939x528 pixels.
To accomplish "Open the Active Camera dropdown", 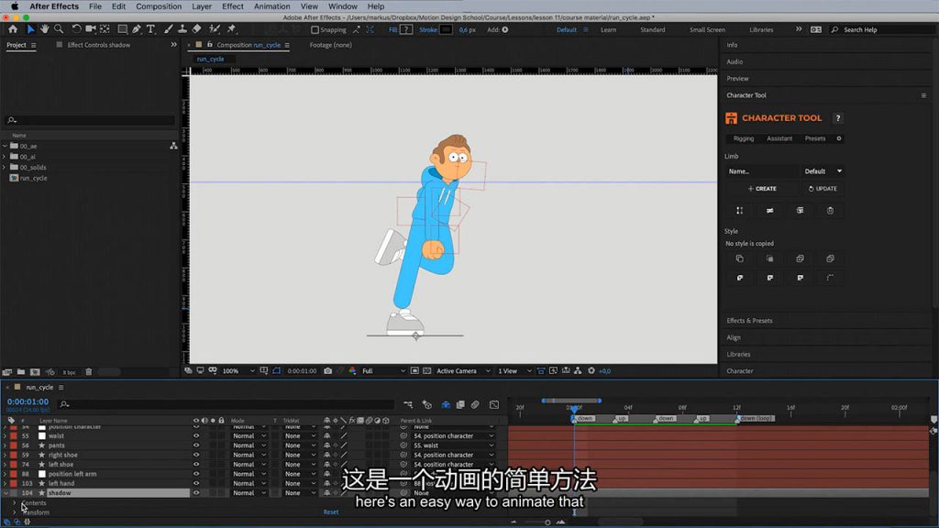I will (x=463, y=371).
